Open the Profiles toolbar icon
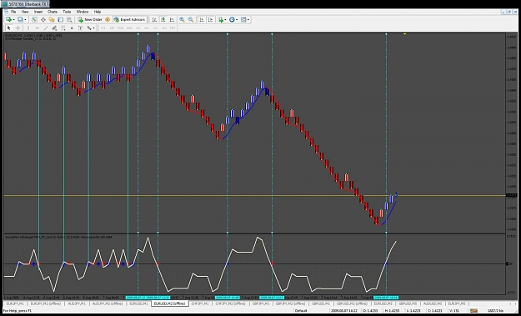 click(x=20, y=20)
